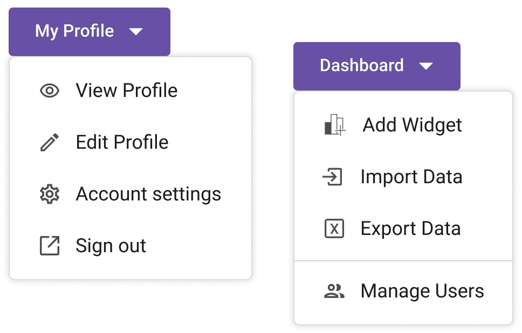The width and height of the screenshot is (522, 333).
Task: Click Sign out
Action: click(111, 245)
